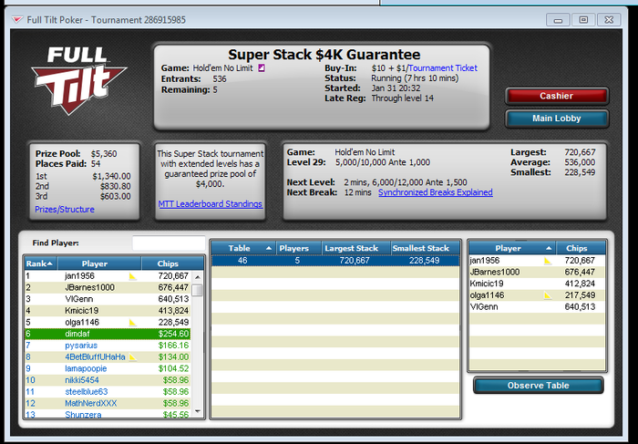This screenshot has height=444, width=638.
Task: Select Kmicic19 in table player list
Action: coord(538,284)
